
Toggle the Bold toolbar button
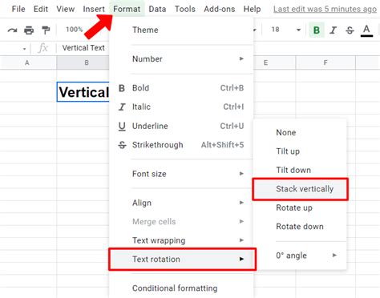coord(317,30)
